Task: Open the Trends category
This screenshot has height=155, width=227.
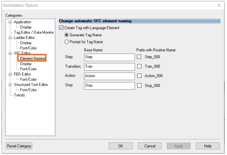Action: (19, 95)
